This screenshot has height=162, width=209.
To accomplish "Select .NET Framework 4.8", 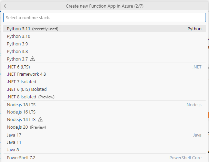I will click(105, 74).
